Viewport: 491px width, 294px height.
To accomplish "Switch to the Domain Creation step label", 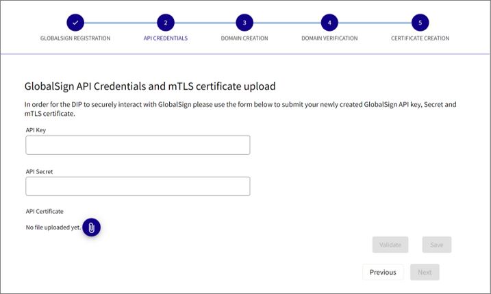I will pos(244,38).
